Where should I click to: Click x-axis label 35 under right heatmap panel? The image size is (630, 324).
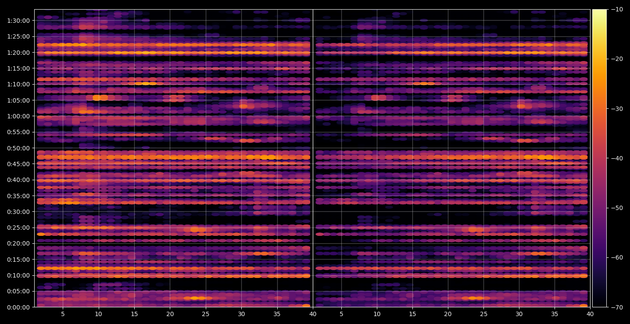pos(555,314)
